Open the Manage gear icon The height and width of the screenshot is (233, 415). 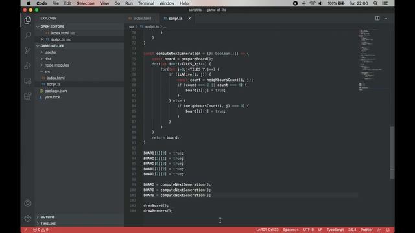(27, 219)
